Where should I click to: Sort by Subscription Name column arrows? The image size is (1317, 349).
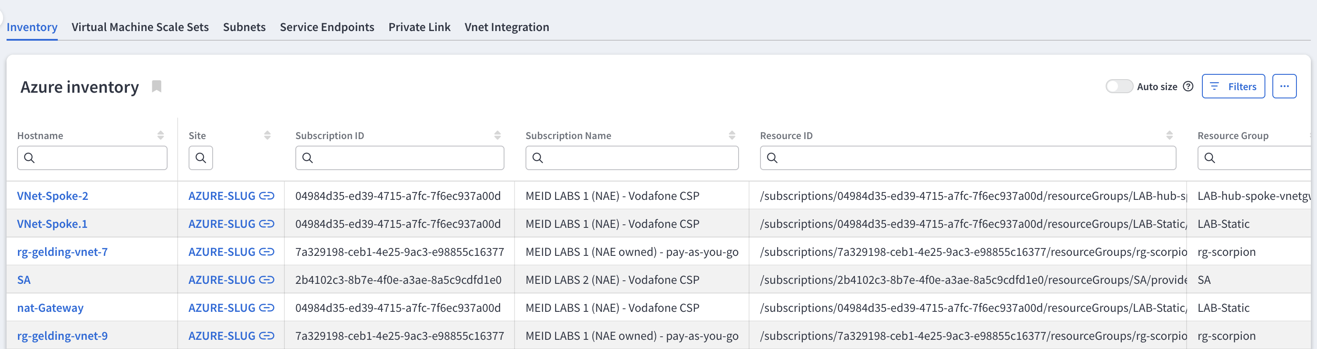click(x=732, y=136)
